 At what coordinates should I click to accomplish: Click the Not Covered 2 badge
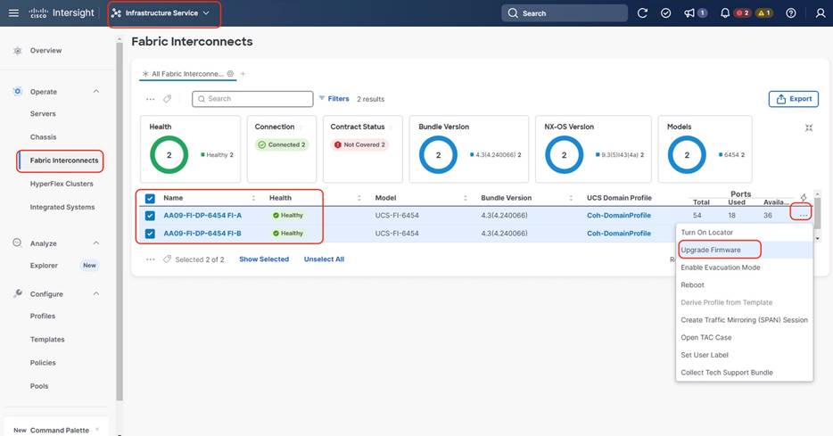point(359,144)
